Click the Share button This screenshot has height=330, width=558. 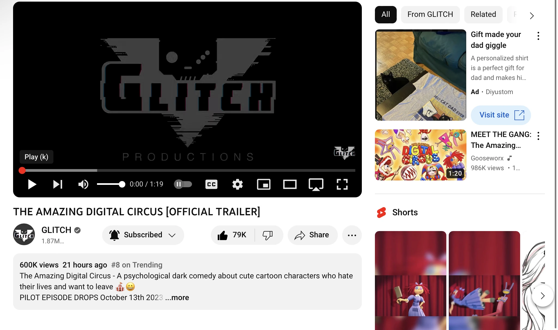313,235
